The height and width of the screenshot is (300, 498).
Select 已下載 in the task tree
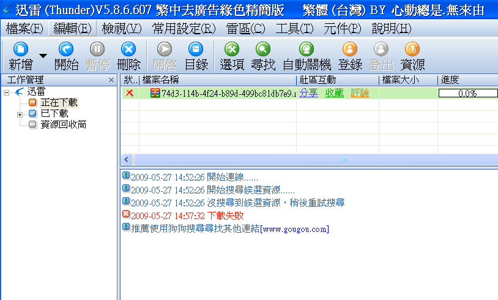[54, 113]
